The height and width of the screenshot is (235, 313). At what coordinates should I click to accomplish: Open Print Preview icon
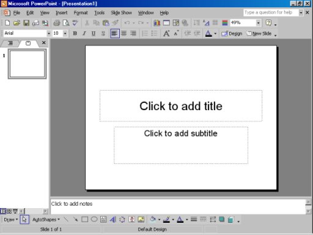pyautogui.click(x=66, y=23)
